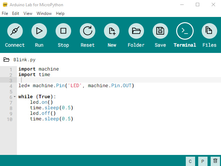
Task: Clear terminal with the trash icon
Action: click(x=215, y=162)
